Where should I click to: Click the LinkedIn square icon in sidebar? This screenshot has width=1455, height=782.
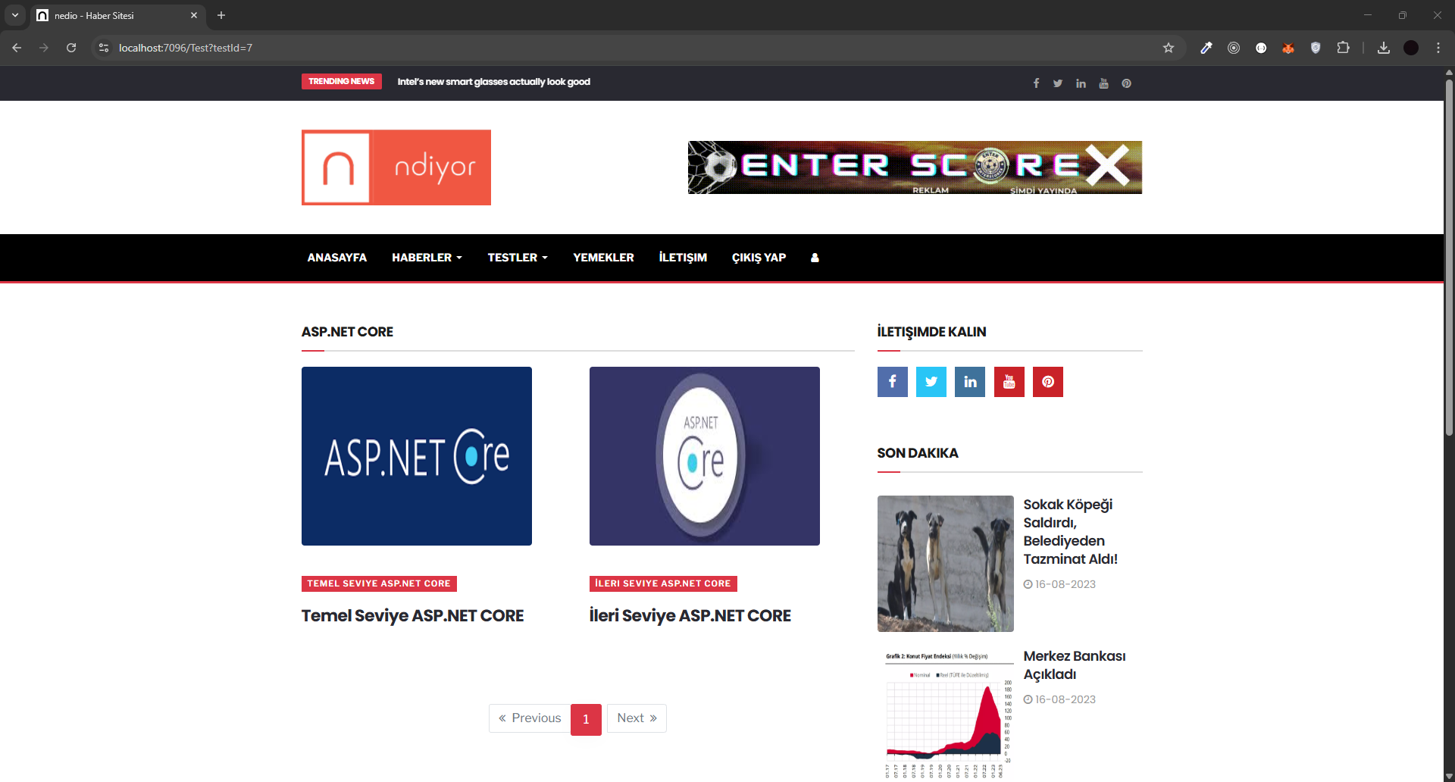coord(970,382)
